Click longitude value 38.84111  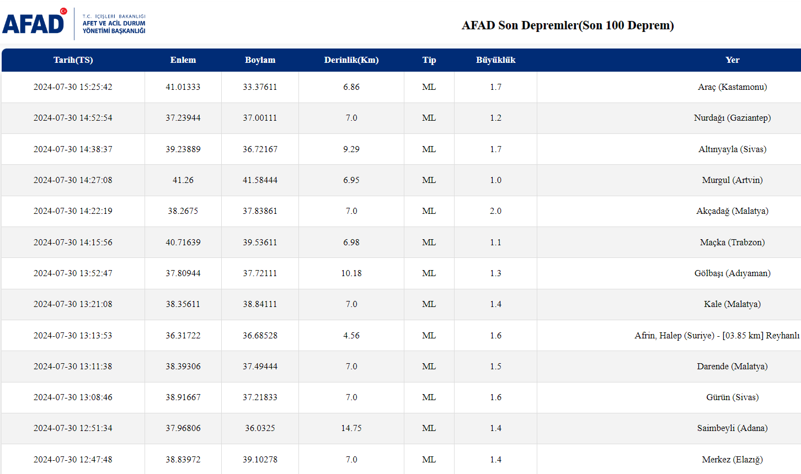point(260,304)
